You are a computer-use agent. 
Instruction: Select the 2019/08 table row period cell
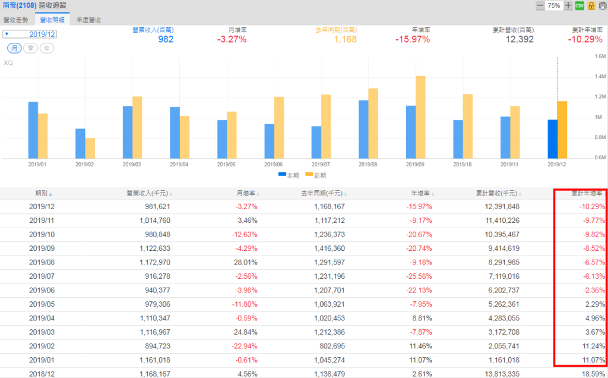click(42, 263)
